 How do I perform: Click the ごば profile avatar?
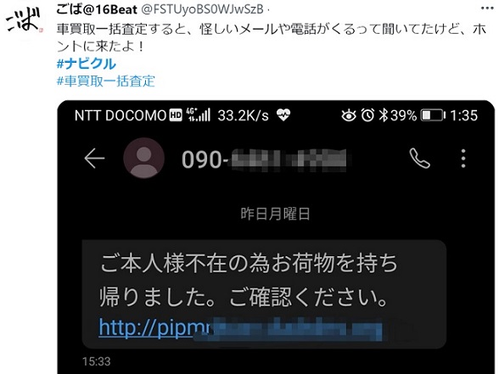[24, 20]
